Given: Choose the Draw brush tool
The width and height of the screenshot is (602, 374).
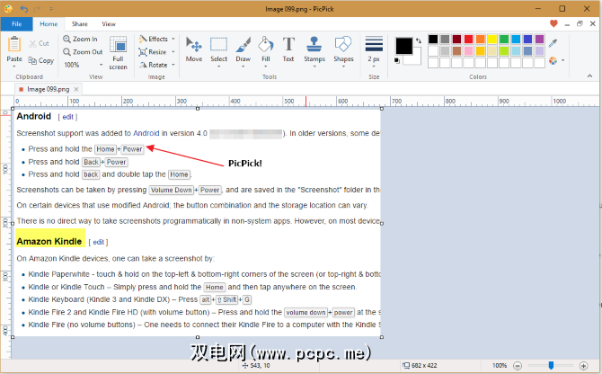Looking at the screenshot, I should click(243, 49).
